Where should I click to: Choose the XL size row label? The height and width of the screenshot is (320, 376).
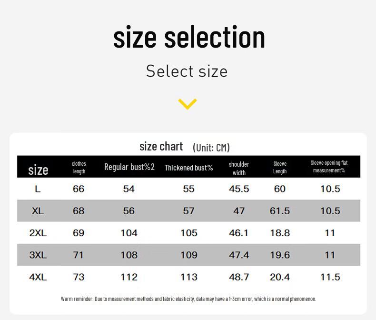(38, 211)
